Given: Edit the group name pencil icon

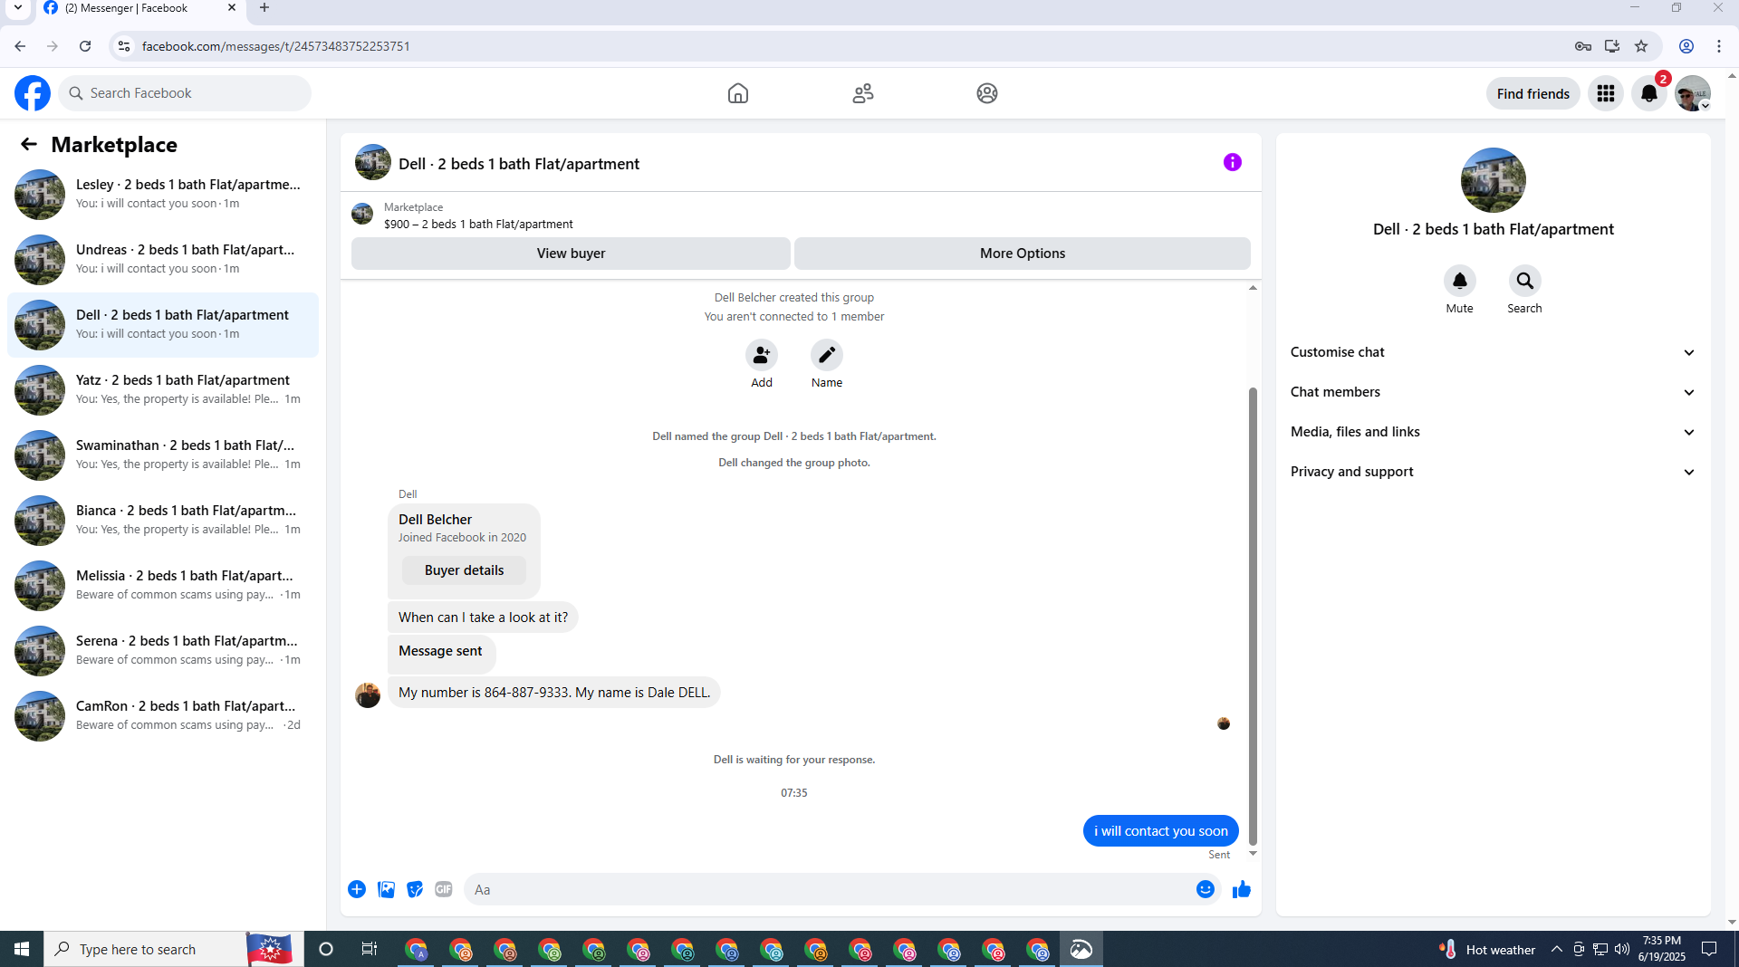Looking at the screenshot, I should click(x=827, y=355).
